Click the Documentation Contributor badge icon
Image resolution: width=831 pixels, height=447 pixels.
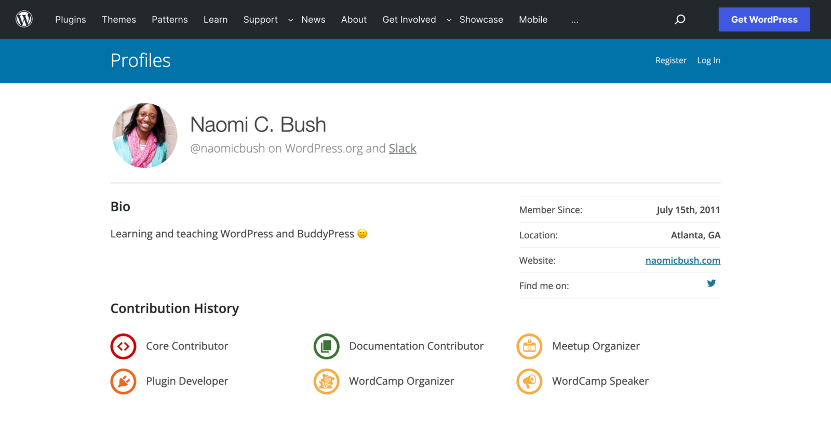point(326,346)
